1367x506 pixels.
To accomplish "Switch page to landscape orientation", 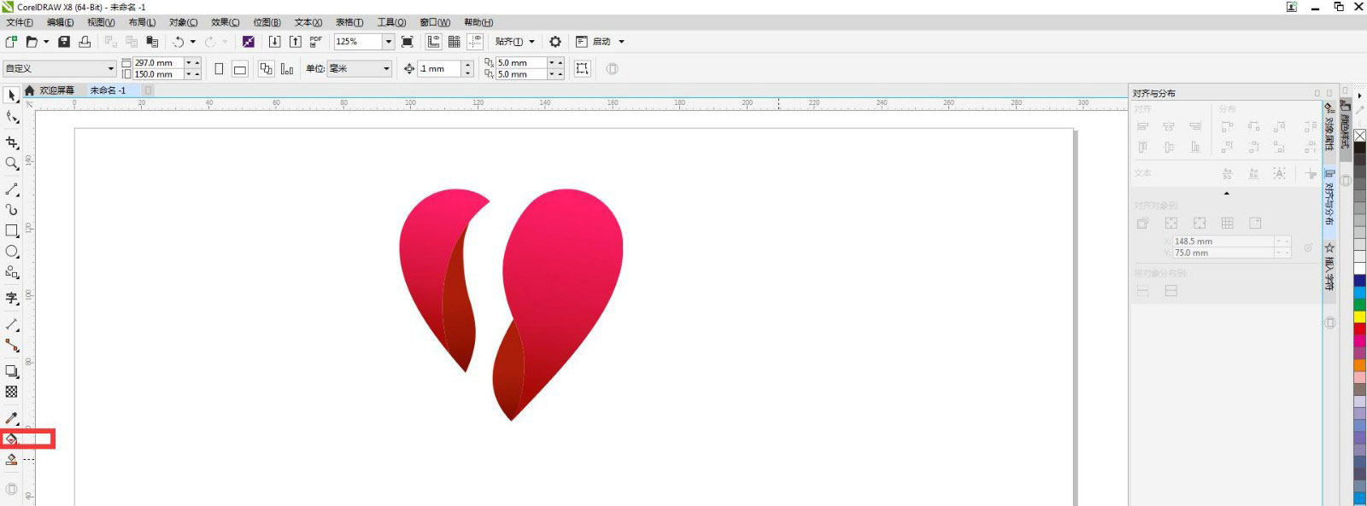I will (x=240, y=69).
